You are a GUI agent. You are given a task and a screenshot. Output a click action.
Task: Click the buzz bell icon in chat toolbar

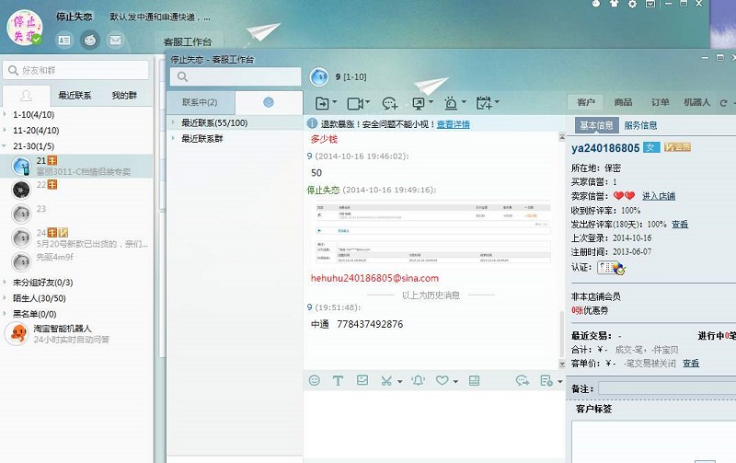[418, 380]
